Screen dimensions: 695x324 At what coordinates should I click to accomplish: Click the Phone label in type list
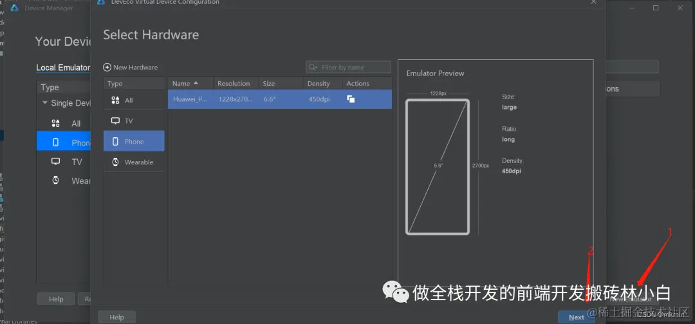click(x=134, y=142)
